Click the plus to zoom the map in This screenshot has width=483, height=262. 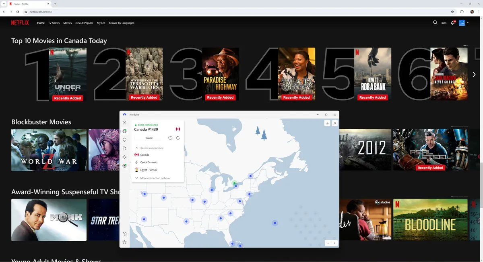(334, 243)
